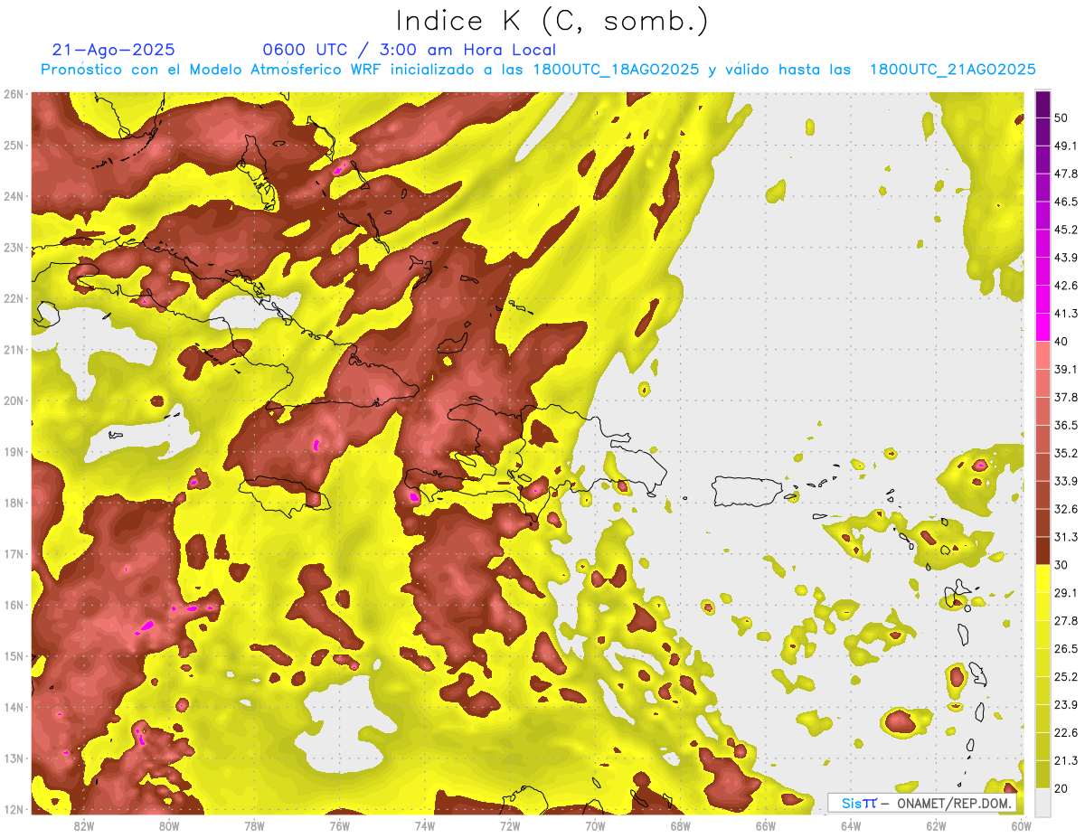The image size is (1085, 838).
Task: Click the colorbar value 27.8
Action: [x=1067, y=622]
